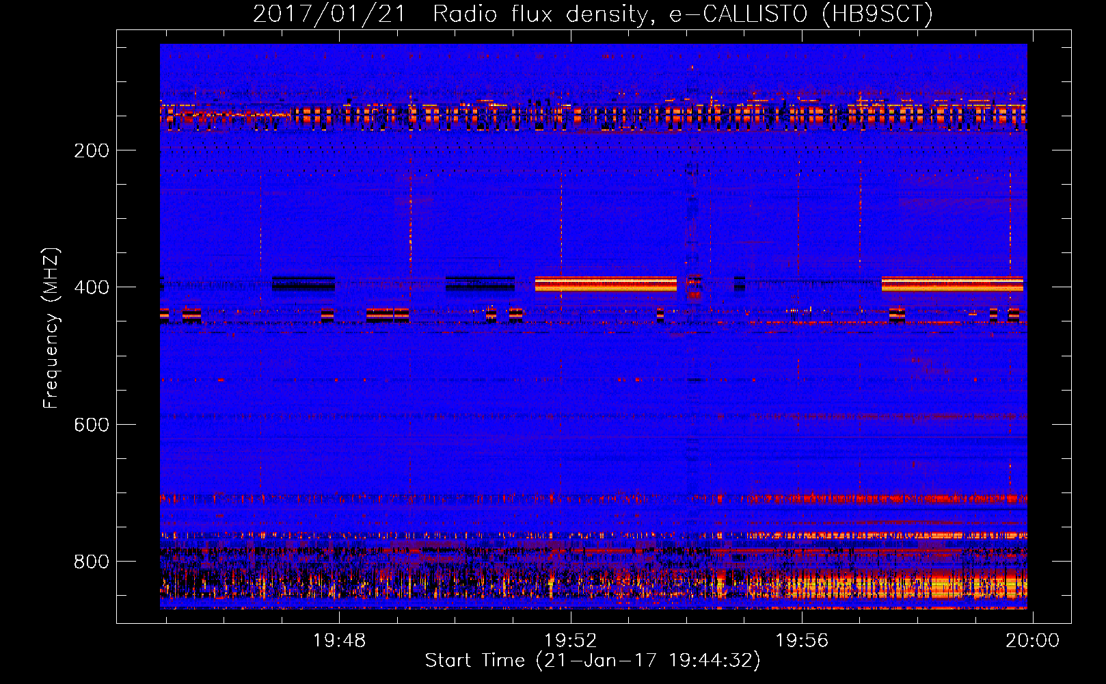
Task: Click the bright 400 MHz burst near 19:58
Action: pyautogui.click(x=952, y=284)
